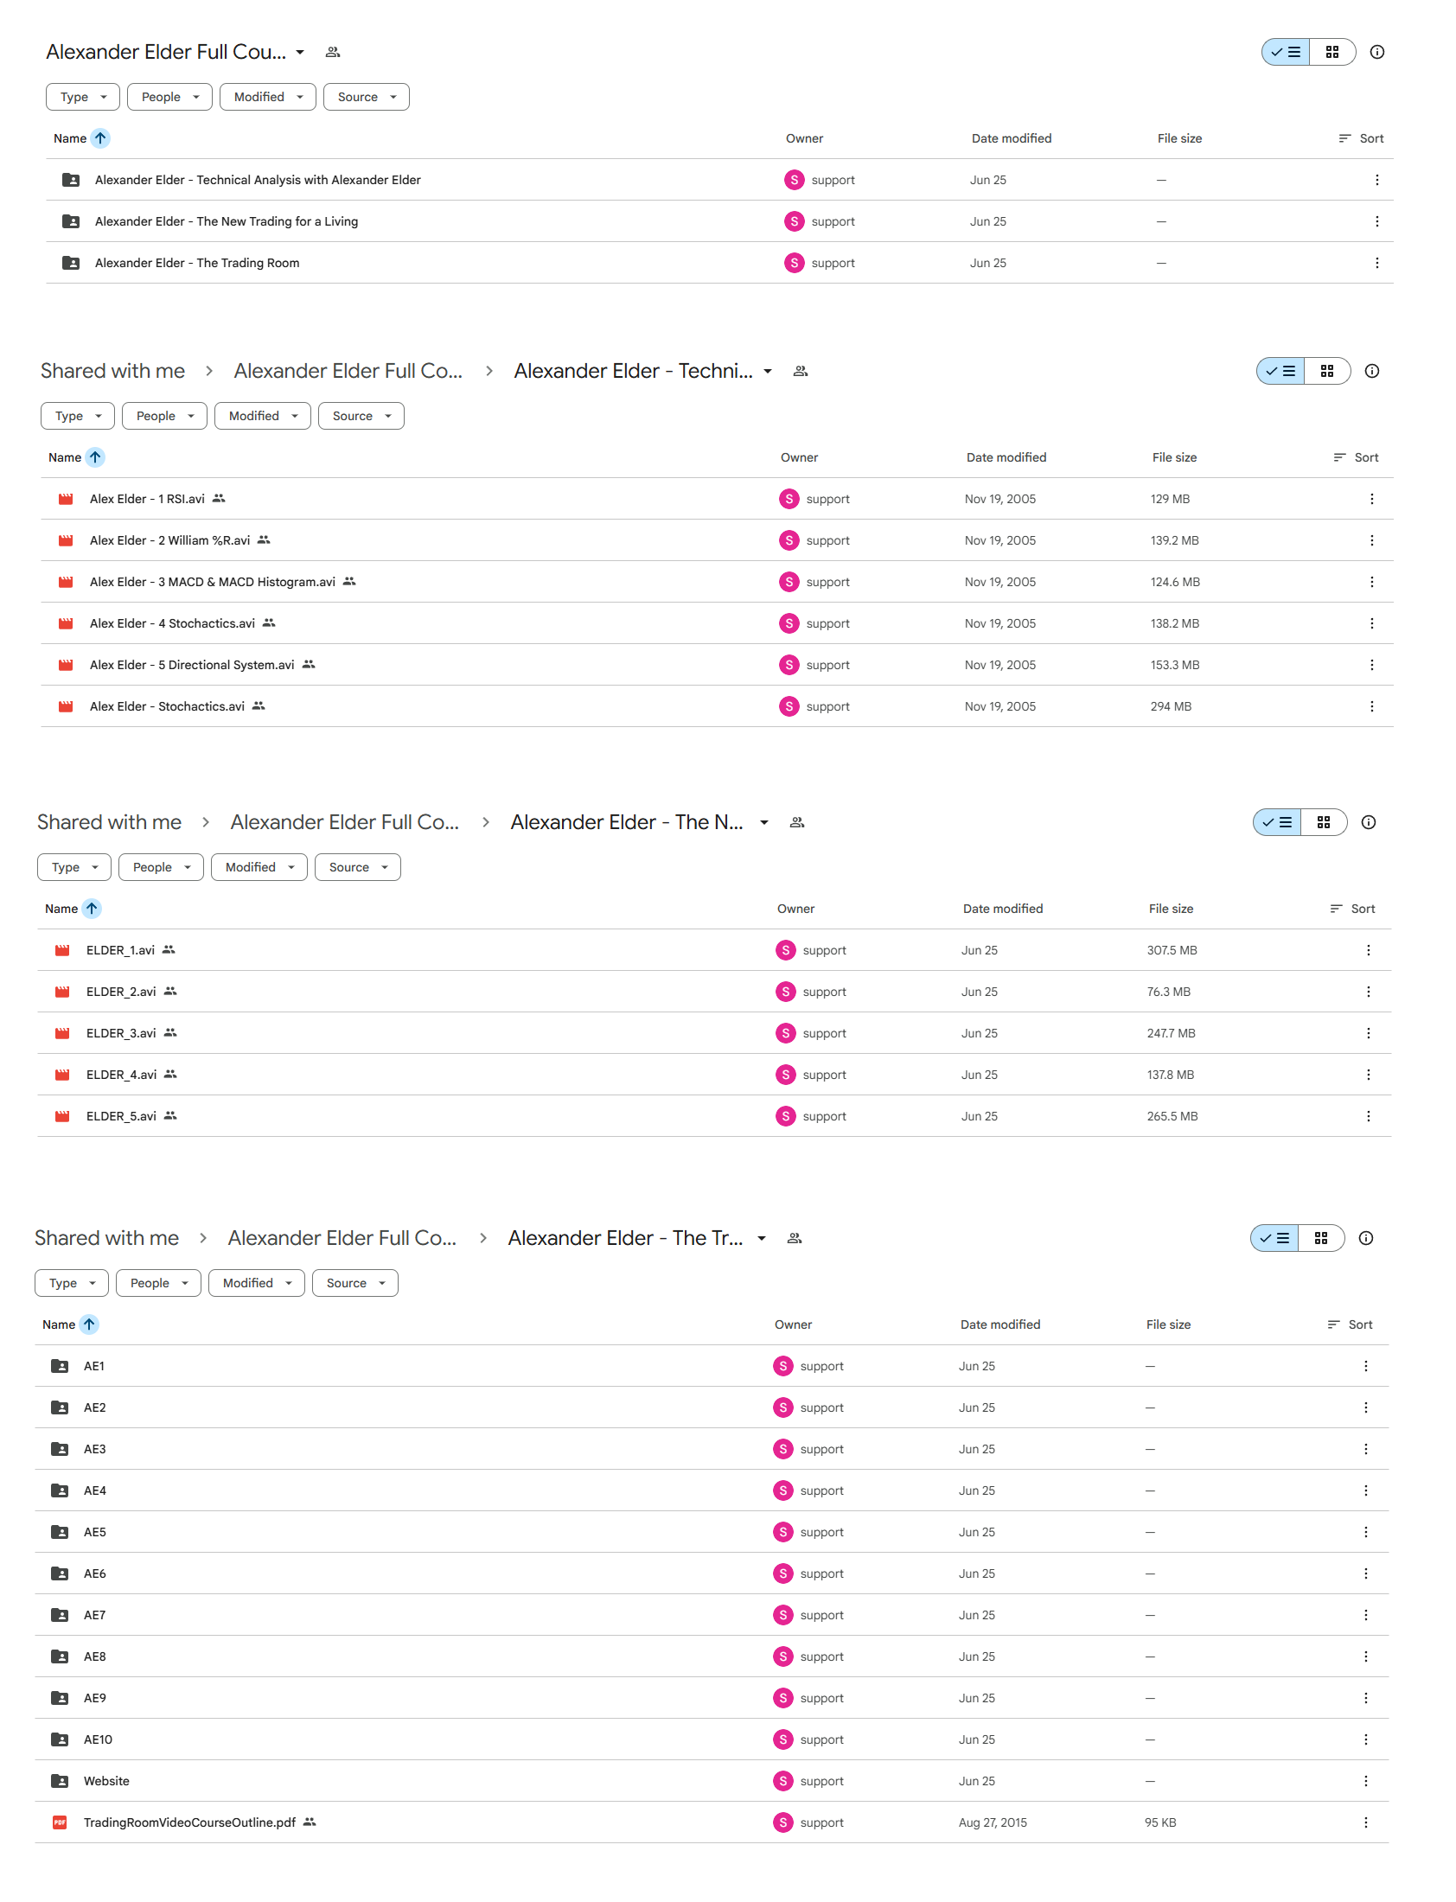Click the folder icon for the Website folder

click(x=60, y=1781)
